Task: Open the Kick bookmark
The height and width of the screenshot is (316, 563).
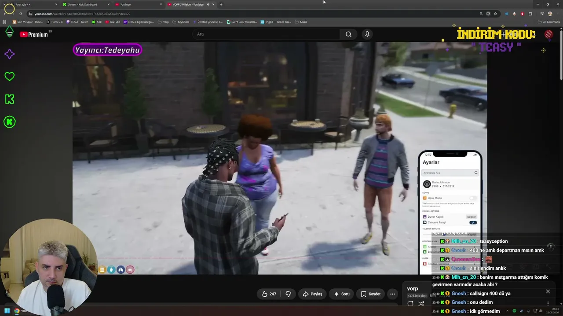Action: tap(97, 22)
